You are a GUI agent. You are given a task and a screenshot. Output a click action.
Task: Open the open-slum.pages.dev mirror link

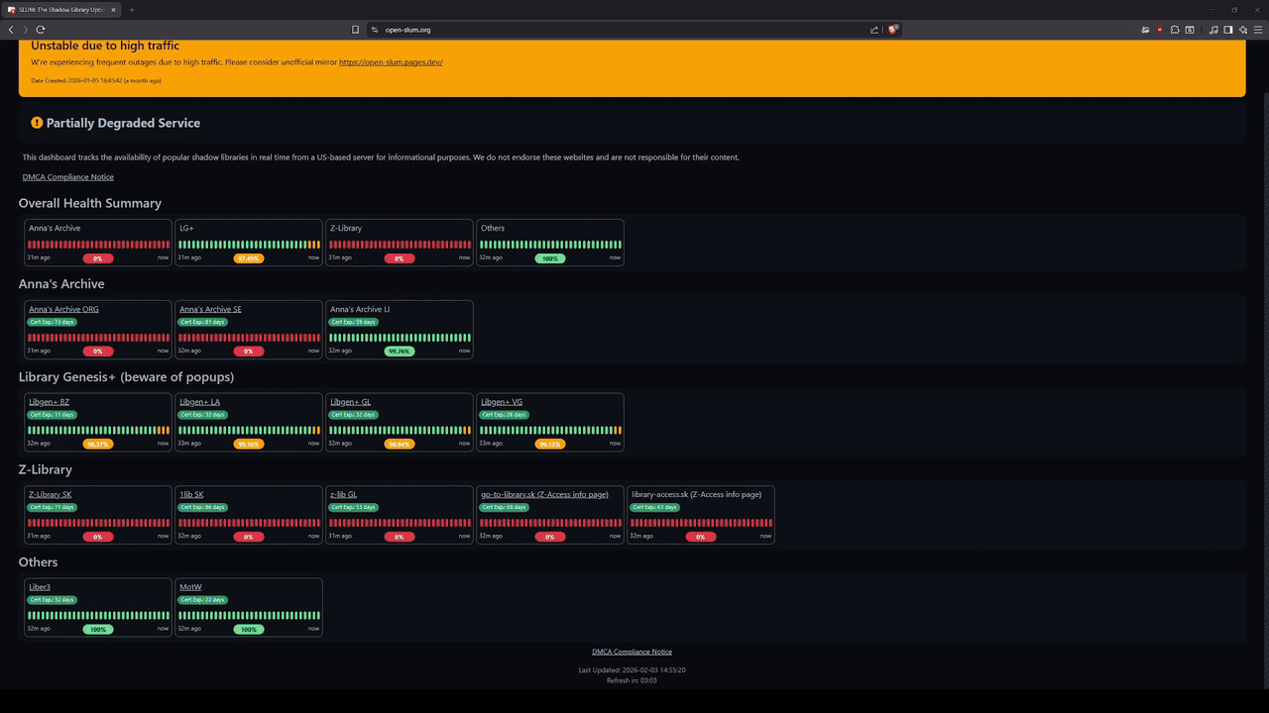(391, 62)
